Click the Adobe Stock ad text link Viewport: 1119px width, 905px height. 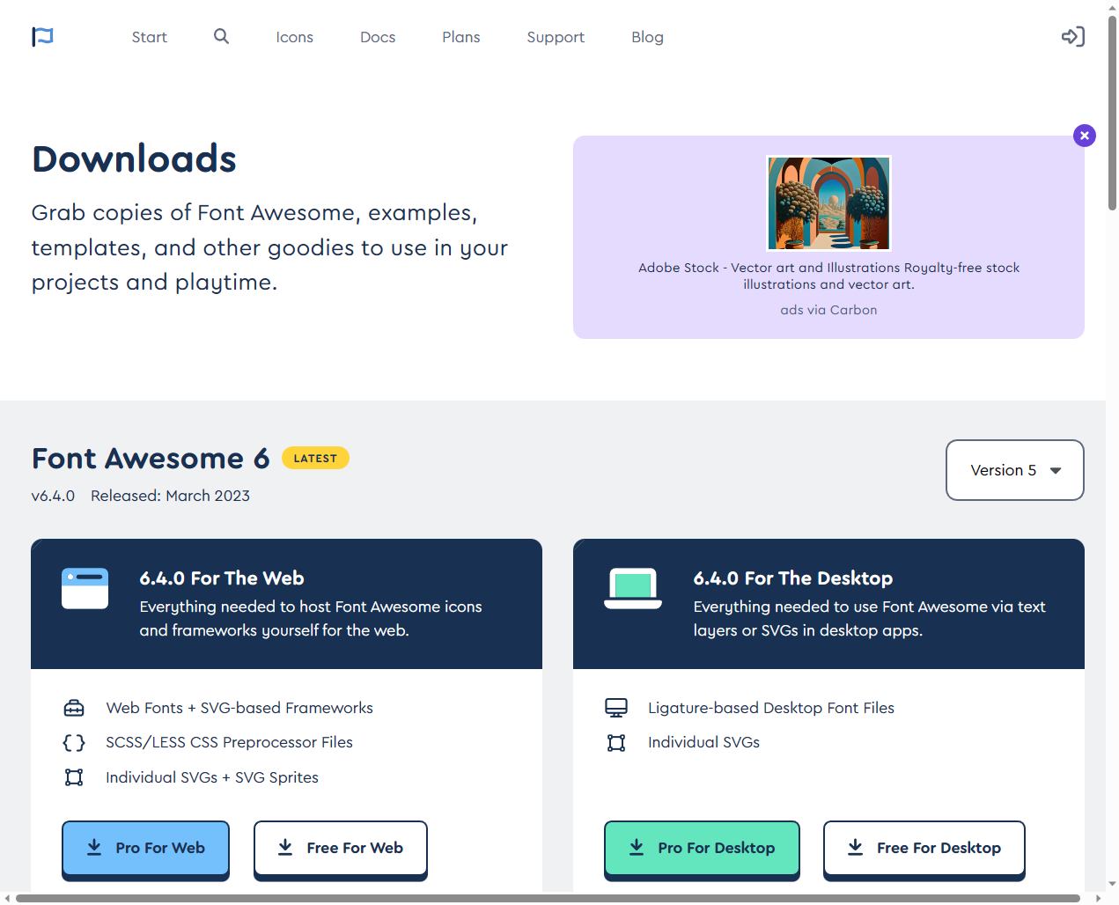click(828, 276)
